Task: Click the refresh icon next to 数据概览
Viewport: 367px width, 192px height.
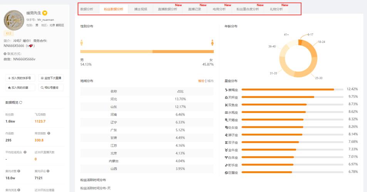Action: tap(21, 103)
